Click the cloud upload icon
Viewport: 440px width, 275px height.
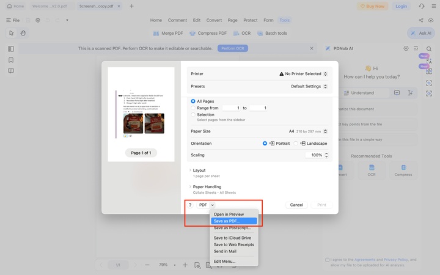[431, 20]
